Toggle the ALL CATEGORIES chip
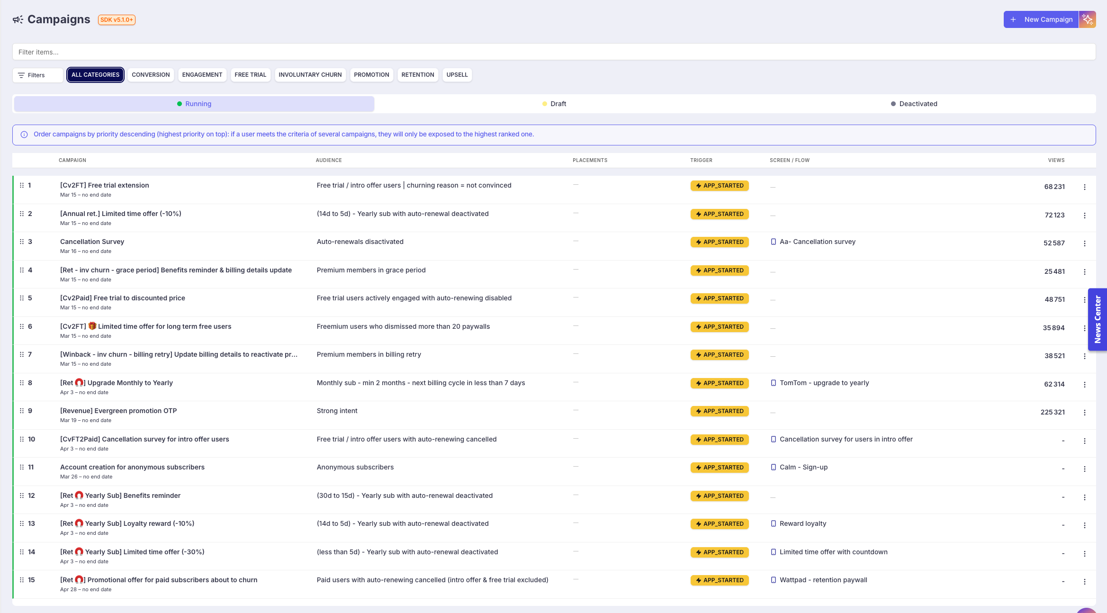Screen dimensions: 1107x613 tap(95, 75)
